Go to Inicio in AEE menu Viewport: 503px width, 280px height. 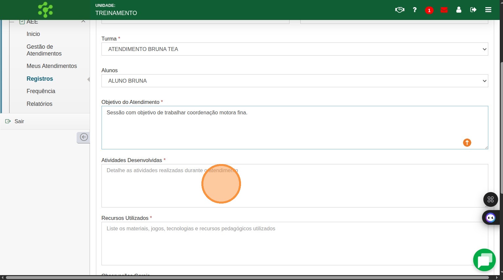pyautogui.click(x=33, y=34)
